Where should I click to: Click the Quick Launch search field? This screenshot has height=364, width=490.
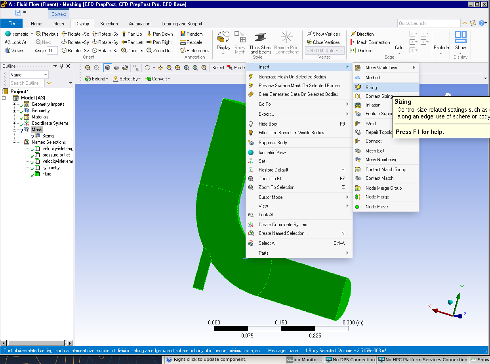point(428,23)
